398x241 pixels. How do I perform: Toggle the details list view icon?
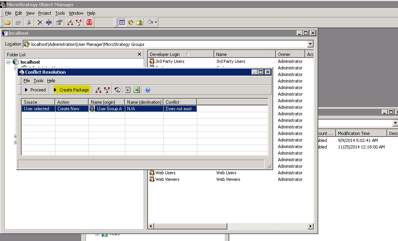coord(122,22)
